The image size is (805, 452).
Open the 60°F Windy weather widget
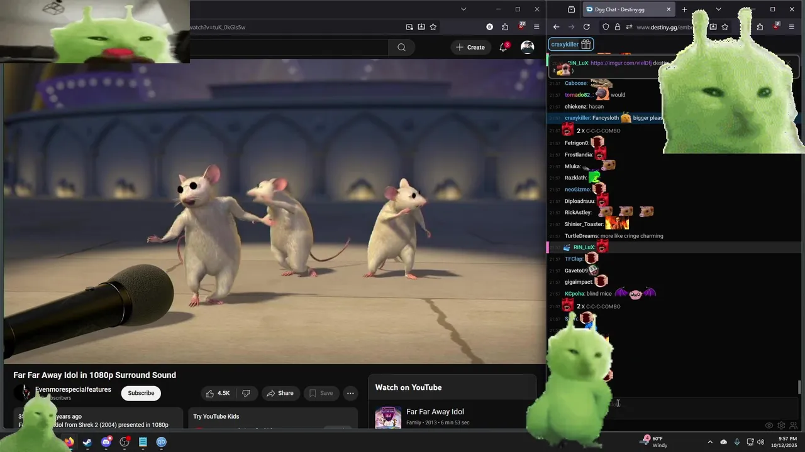click(x=654, y=442)
